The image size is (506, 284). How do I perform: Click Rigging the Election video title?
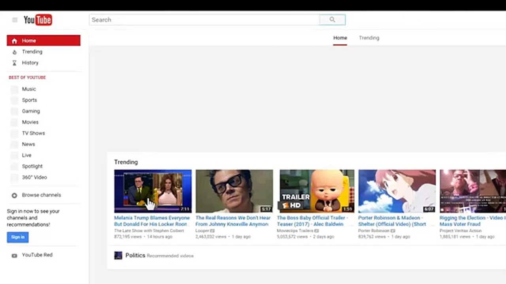[x=473, y=221]
